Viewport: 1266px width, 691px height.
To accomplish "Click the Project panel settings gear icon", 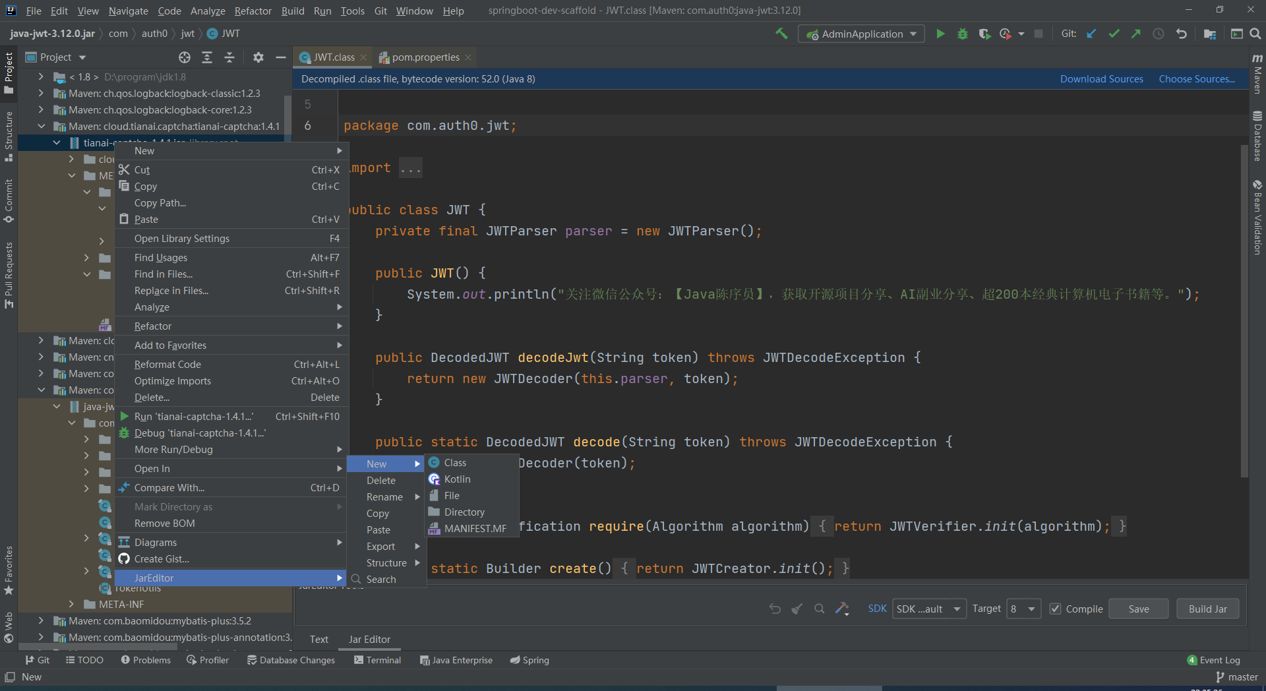I will 258,57.
